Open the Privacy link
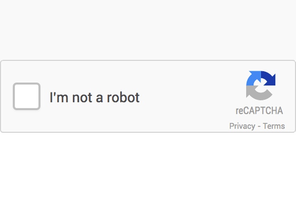 [x=242, y=126]
